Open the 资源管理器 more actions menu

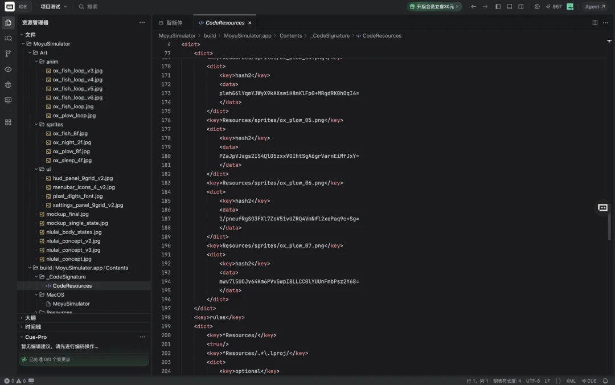142,23
